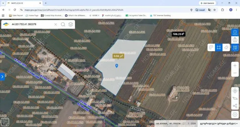This screenshot has width=240, height=127.
Task: Expand the left side panel arrow
Action: point(2,77)
